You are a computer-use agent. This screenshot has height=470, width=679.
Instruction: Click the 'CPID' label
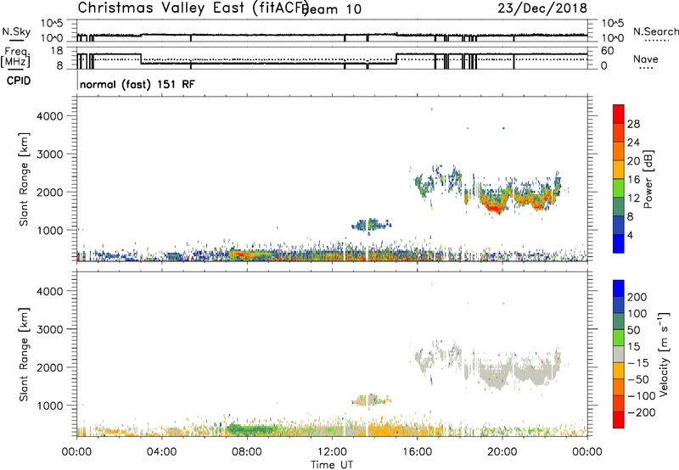(19, 81)
